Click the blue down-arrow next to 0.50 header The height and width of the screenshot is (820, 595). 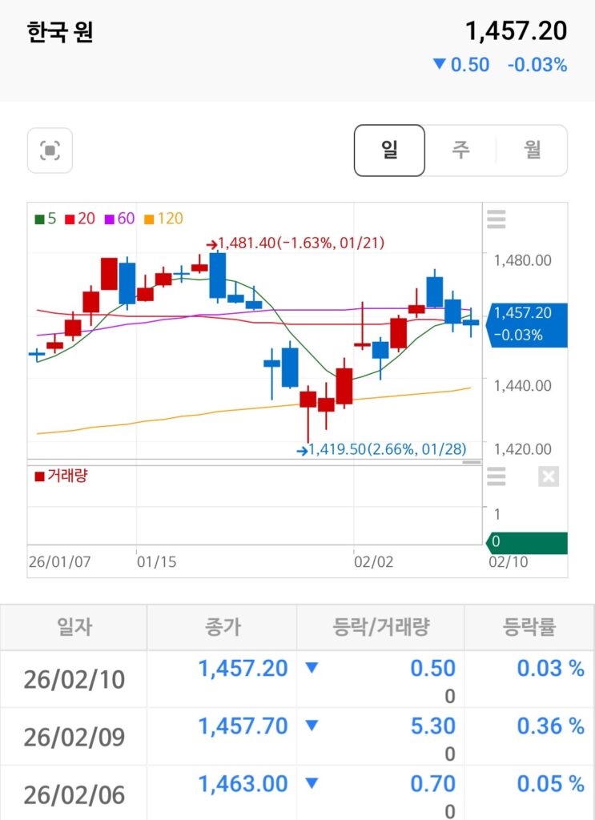[438, 64]
